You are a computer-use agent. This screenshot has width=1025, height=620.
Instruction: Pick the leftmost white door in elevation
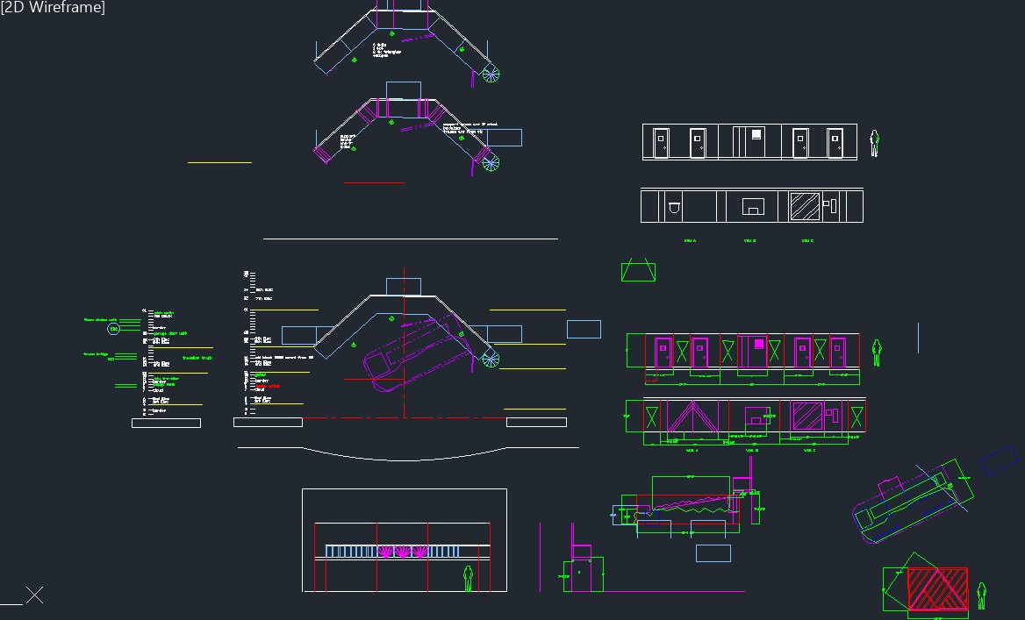pos(661,142)
